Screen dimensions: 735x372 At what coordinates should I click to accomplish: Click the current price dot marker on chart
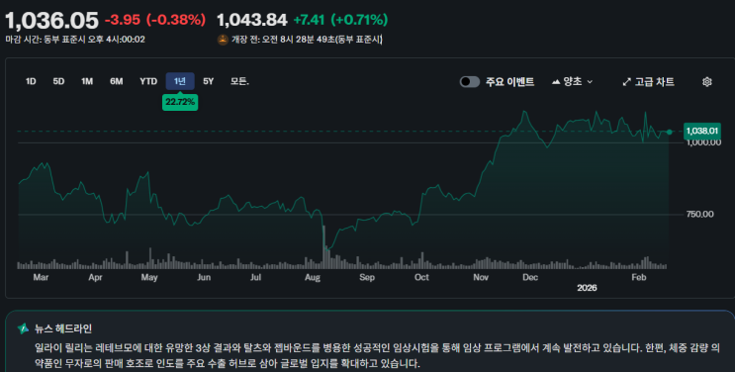click(670, 132)
